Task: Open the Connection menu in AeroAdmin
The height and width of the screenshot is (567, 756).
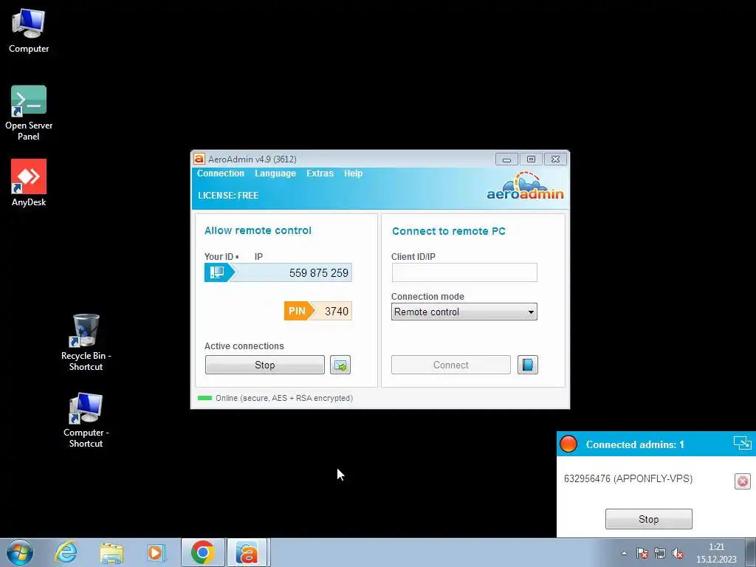Action: click(x=220, y=173)
